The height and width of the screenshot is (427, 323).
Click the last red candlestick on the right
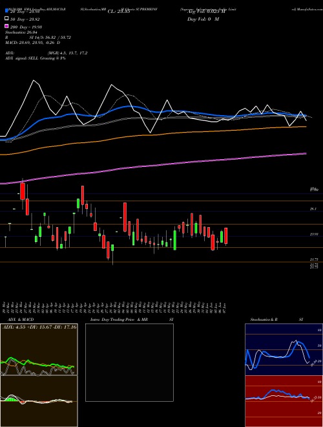(225, 236)
